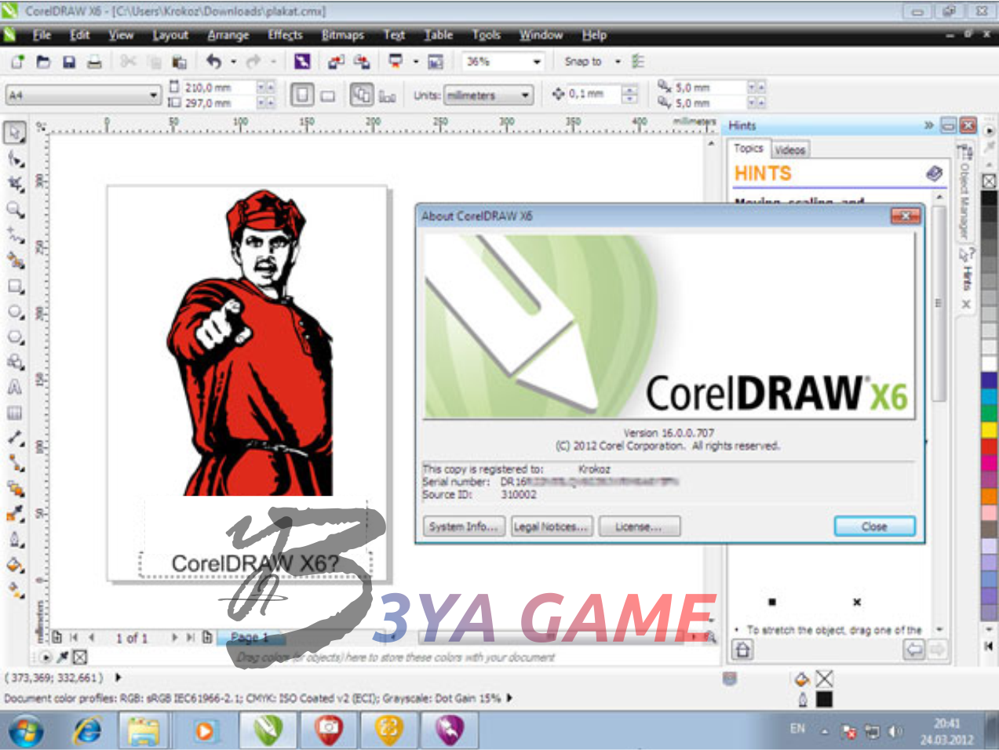Save document with the floppy icon
The width and height of the screenshot is (999, 750).
pyautogui.click(x=69, y=62)
